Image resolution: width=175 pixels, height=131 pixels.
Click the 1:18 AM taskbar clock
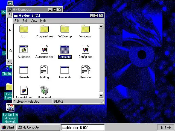166,127
